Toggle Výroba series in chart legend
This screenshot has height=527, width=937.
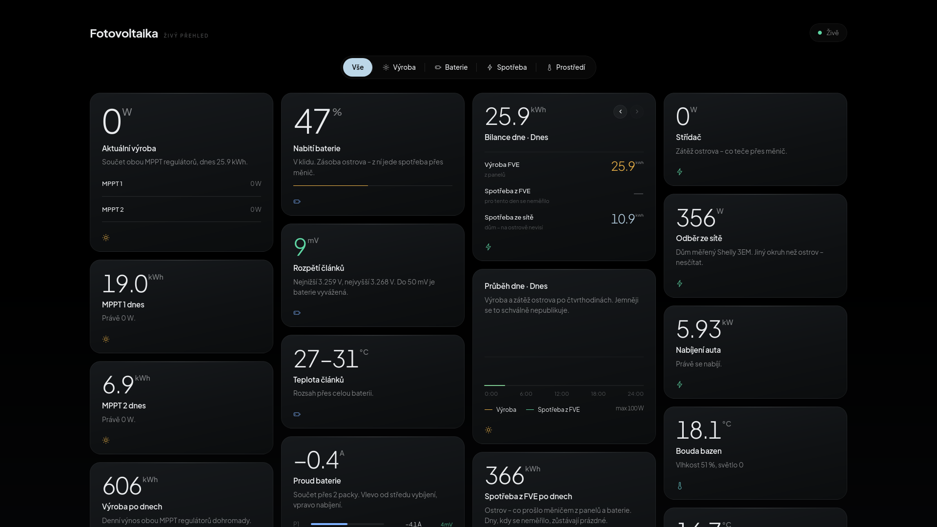(500, 409)
